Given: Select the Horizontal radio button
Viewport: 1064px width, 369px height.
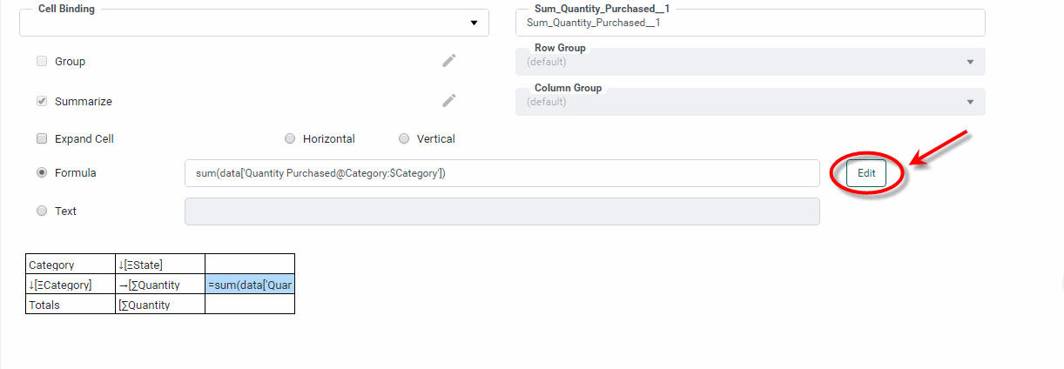Looking at the screenshot, I should point(290,139).
